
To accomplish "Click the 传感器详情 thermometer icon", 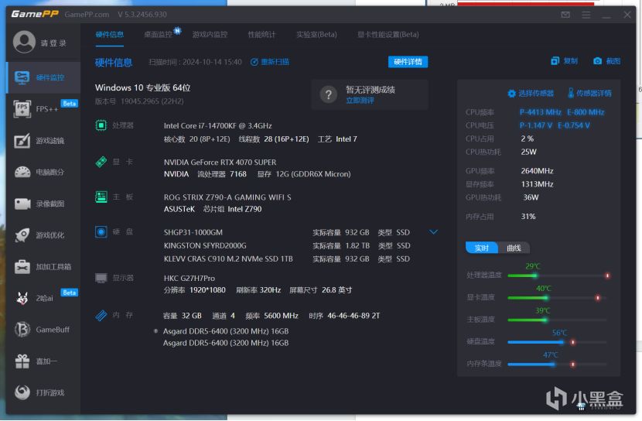I will click(571, 93).
